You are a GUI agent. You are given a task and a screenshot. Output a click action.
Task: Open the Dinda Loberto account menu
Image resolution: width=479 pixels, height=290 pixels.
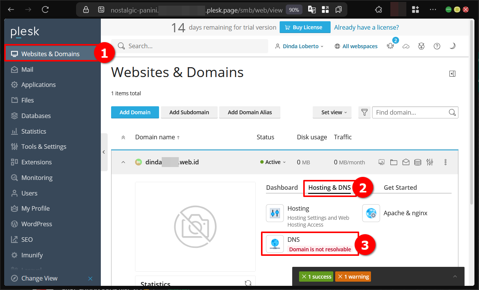(x=299, y=46)
